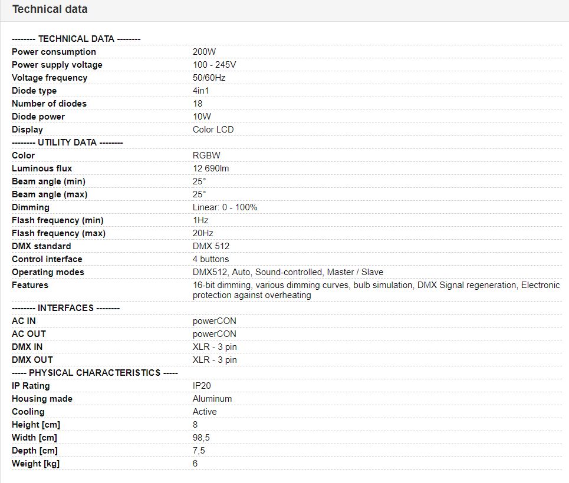Click the '4in1' value
The image size is (569, 483).
coord(200,91)
